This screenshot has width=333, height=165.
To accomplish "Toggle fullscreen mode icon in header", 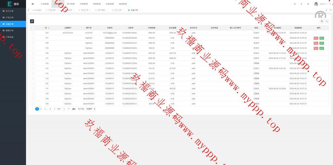I will [308, 4].
